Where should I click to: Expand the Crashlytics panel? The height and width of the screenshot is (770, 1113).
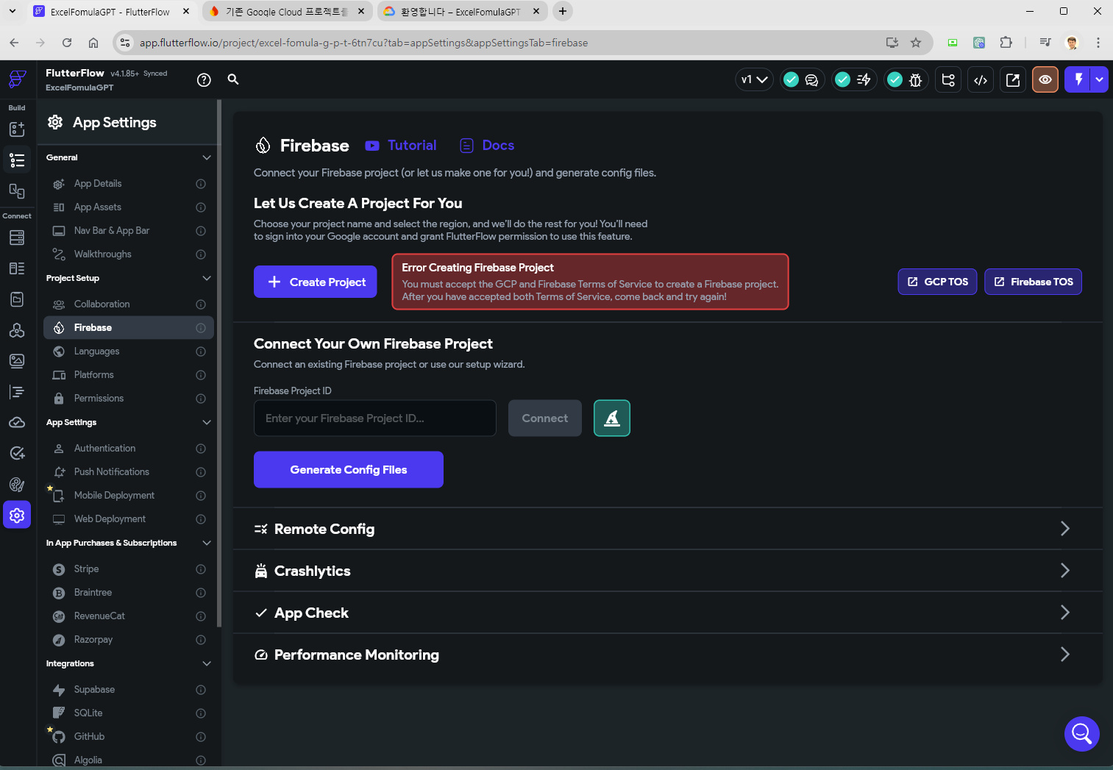[x=667, y=571]
